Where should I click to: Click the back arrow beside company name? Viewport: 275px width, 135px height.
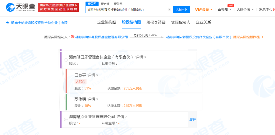(x=8, y=23)
